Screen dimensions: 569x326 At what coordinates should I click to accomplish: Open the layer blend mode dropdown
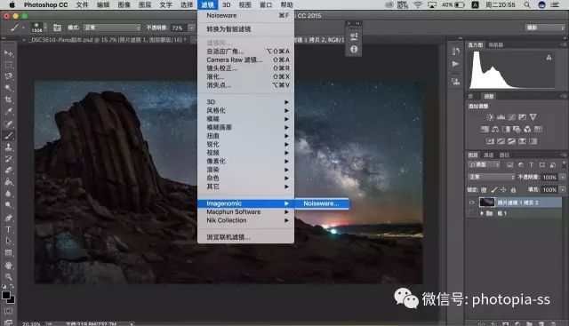[492, 177]
